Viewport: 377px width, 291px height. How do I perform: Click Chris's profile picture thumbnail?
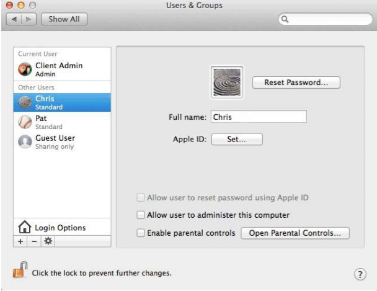227,82
